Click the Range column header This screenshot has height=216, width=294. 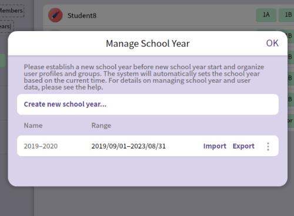pos(101,126)
